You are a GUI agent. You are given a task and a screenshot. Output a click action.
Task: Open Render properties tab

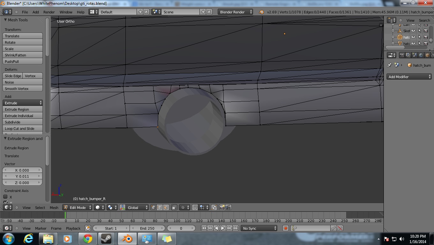tap(402, 55)
